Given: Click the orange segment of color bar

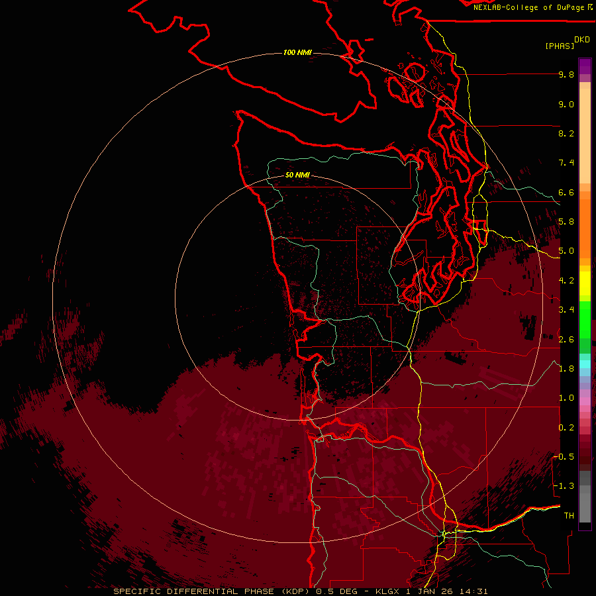Looking at the screenshot, I should (585, 228).
